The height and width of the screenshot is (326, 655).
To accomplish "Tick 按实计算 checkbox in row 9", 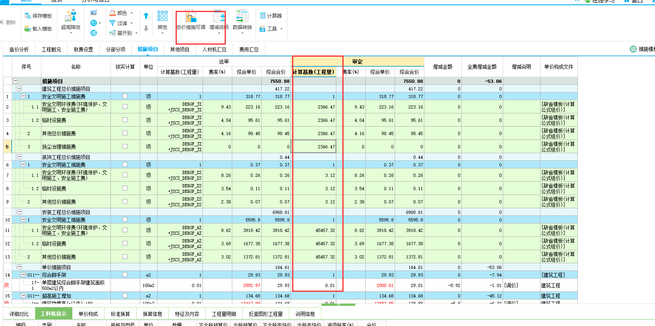I will click(x=125, y=201).
